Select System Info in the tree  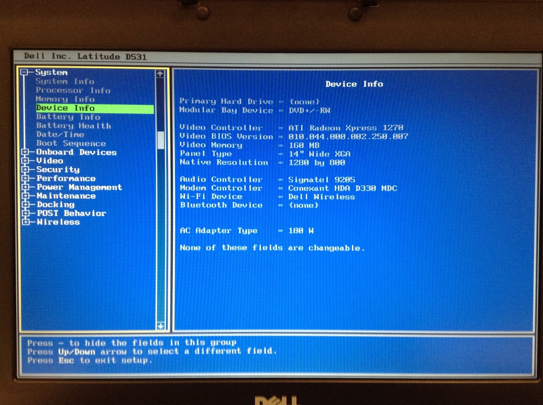(65, 81)
